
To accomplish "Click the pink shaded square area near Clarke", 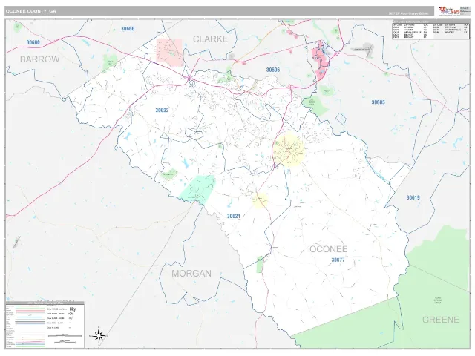I will click(x=169, y=52).
